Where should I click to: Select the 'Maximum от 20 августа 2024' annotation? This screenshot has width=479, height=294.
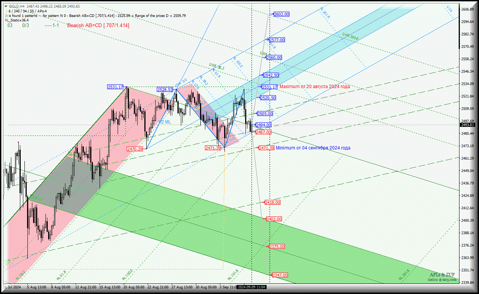(314, 87)
